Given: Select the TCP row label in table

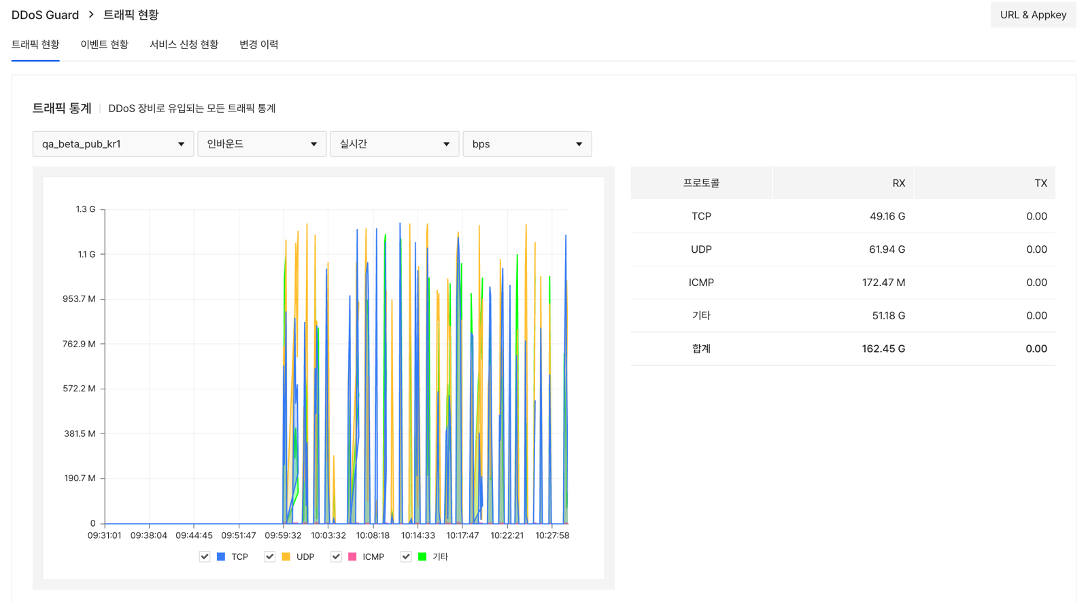Looking at the screenshot, I should pyautogui.click(x=701, y=216).
